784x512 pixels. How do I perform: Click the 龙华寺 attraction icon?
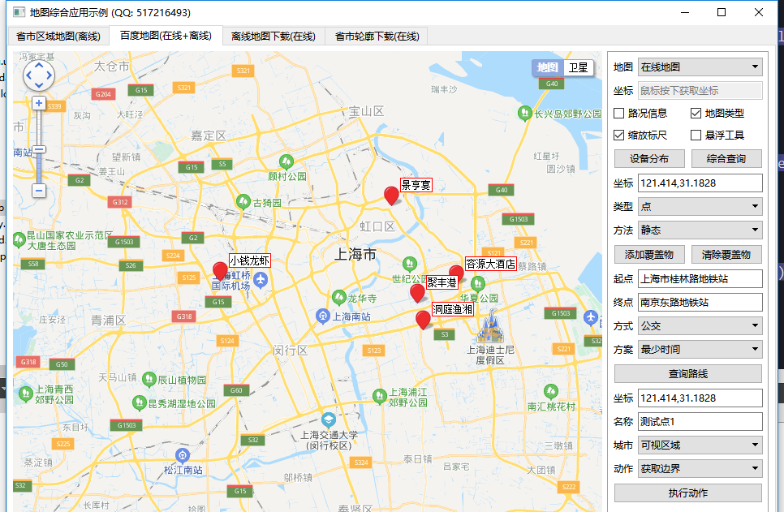[339, 298]
